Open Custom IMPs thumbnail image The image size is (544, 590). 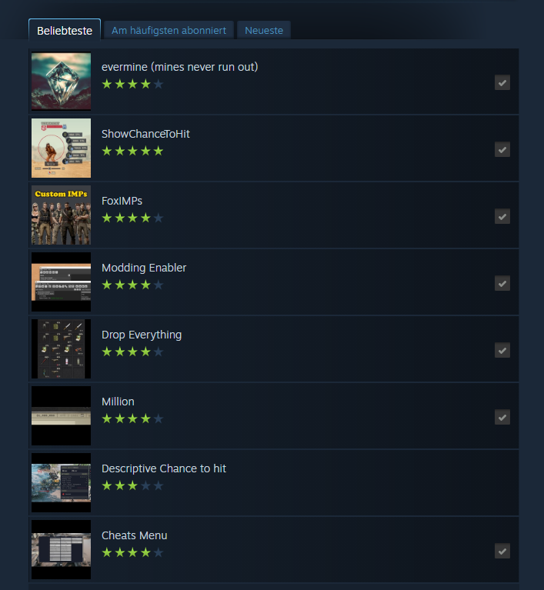[x=61, y=215]
